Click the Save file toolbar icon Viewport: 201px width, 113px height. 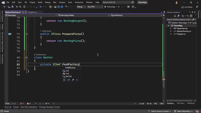[59, 7]
